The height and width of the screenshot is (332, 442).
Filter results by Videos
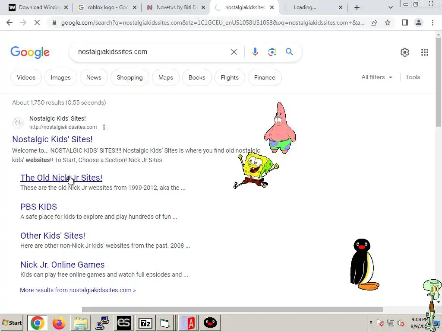[26, 77]
